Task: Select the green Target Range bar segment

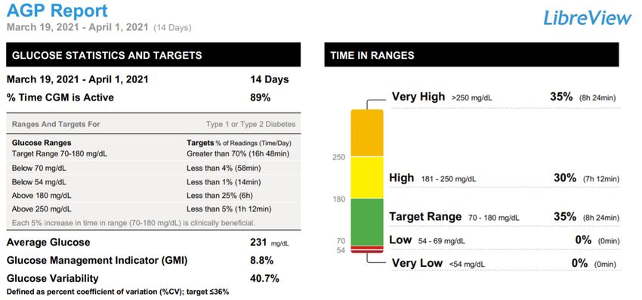Action: click(x=367, y=221)
